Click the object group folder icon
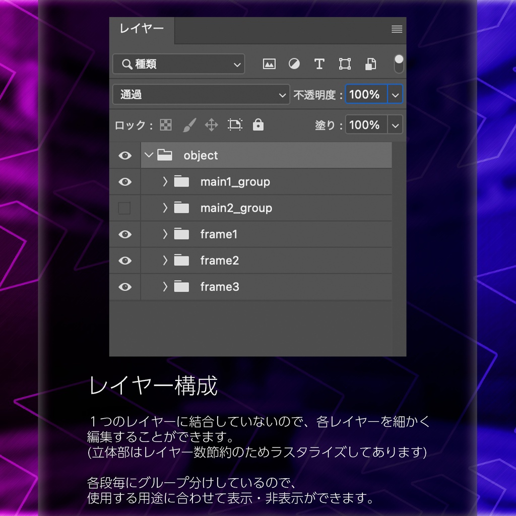The width and height of the screenshot is (516, 516). pyautogui.click(x=165, y=155)
